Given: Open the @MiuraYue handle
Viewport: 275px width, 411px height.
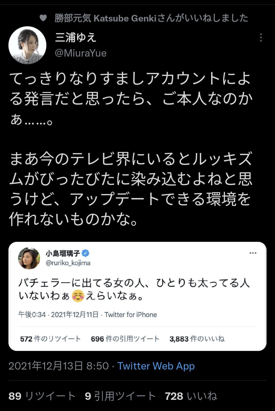Looking at the screenshot, I should tap(81, 53).
